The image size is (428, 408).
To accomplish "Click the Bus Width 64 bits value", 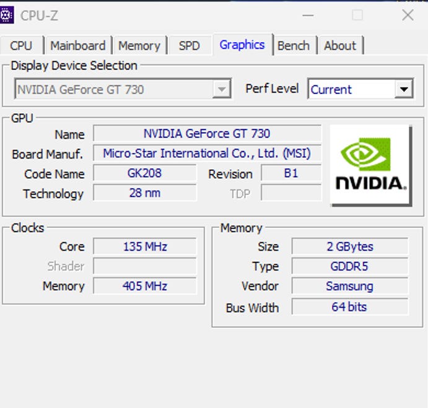I will (350, 306).
